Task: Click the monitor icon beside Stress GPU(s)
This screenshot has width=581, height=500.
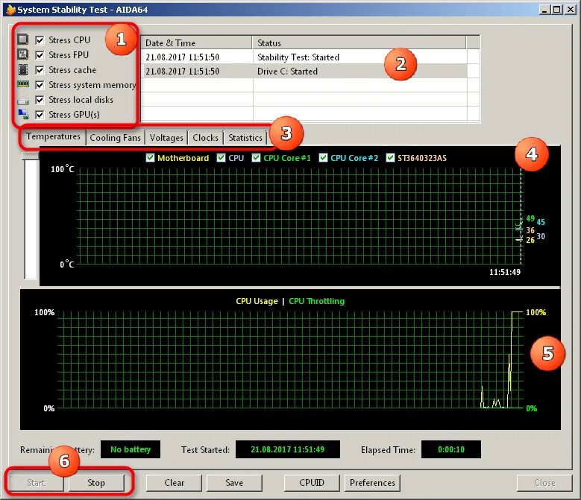Action: 23,114
